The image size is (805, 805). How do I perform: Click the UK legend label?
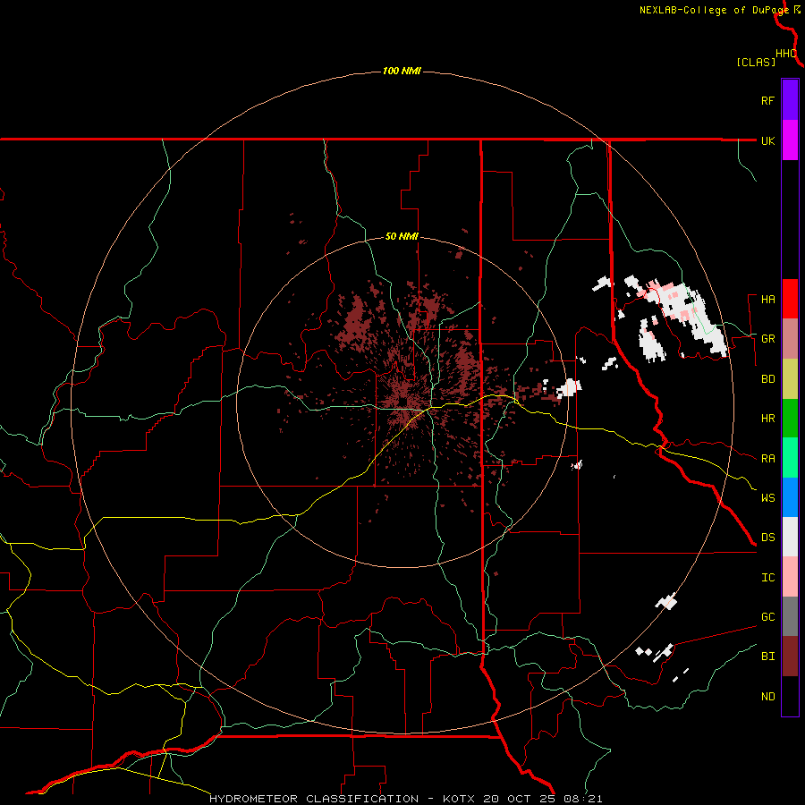[768, 141]
